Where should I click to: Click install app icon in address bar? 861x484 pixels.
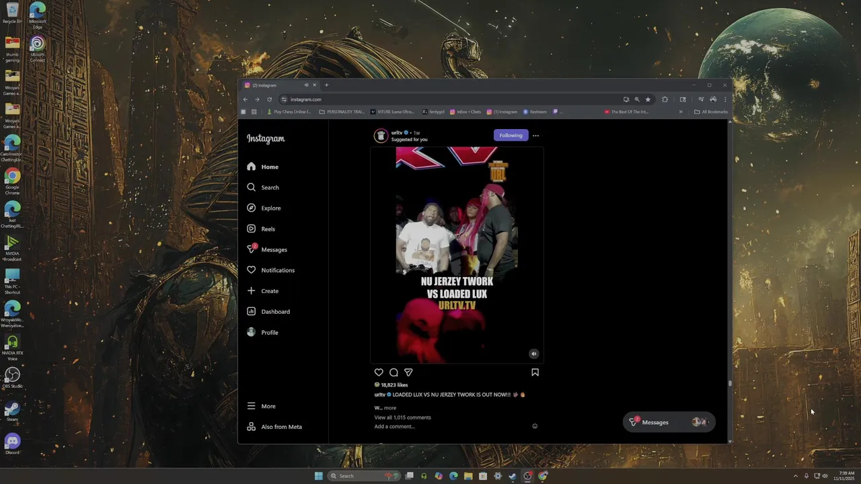(626, 99)
